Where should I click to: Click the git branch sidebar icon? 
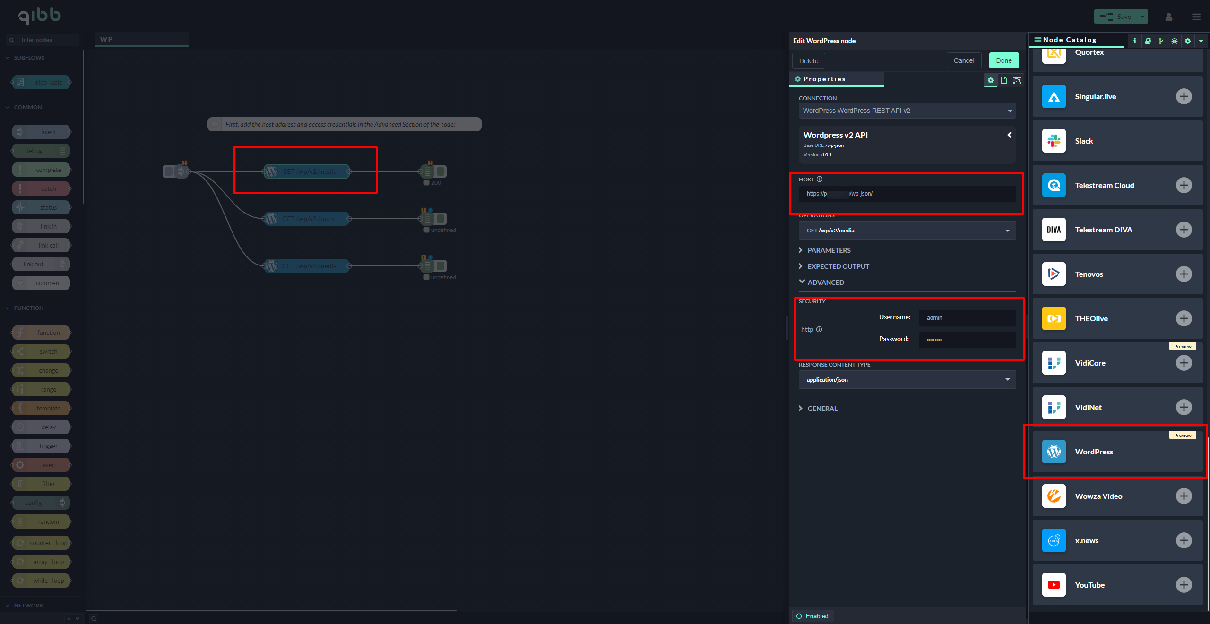click(1161, 41)
